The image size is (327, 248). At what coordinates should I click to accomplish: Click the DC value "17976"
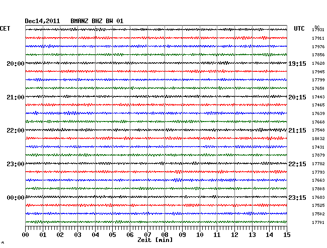[318, 47]
